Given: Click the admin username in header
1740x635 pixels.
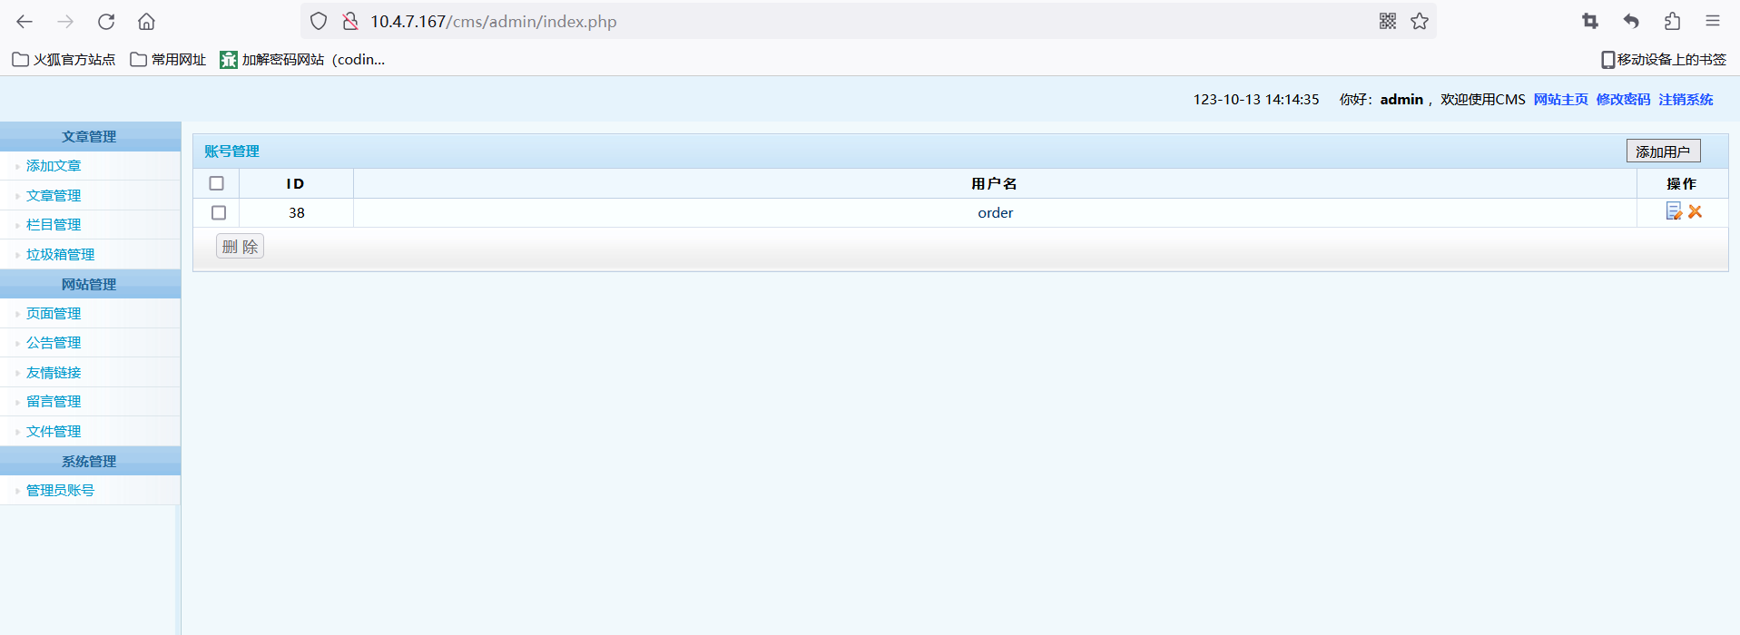Looking at the screenshot, I should [1401, 99].
